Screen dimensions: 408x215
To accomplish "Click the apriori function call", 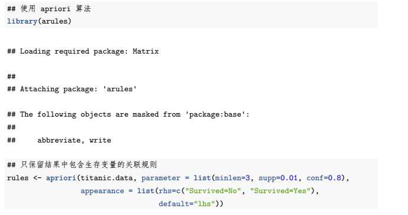I will tap(61, 178).
